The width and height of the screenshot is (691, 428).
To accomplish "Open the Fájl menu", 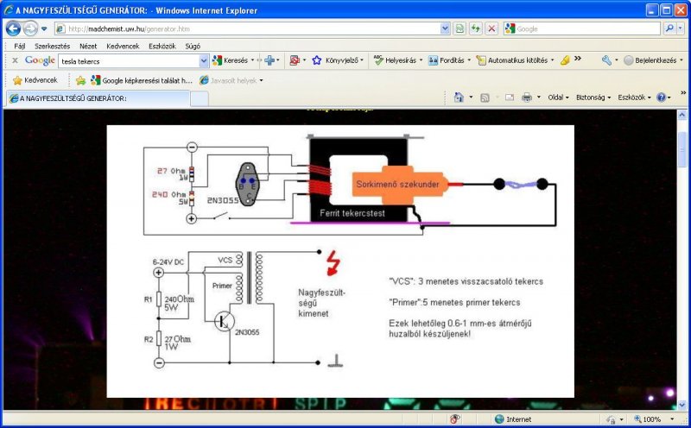I will pos(19,46).
